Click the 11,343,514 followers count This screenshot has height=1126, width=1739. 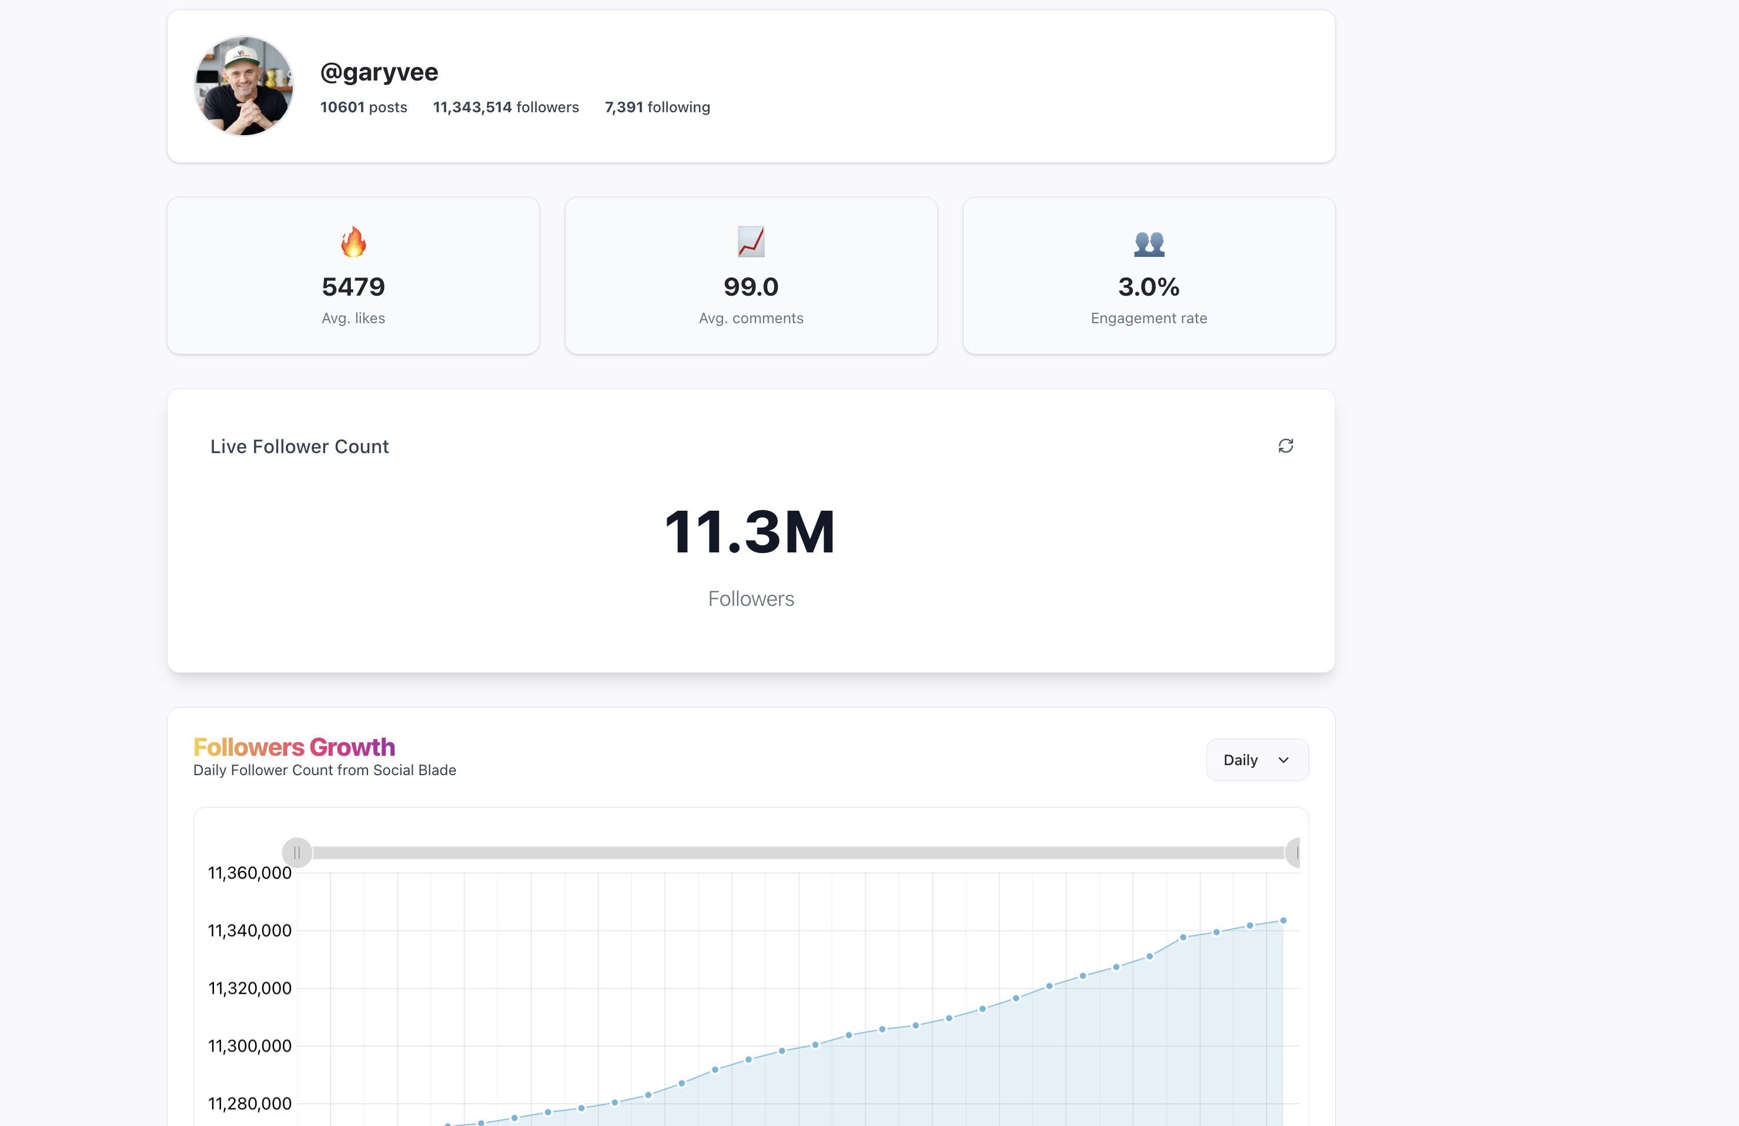tap(506, 108)
